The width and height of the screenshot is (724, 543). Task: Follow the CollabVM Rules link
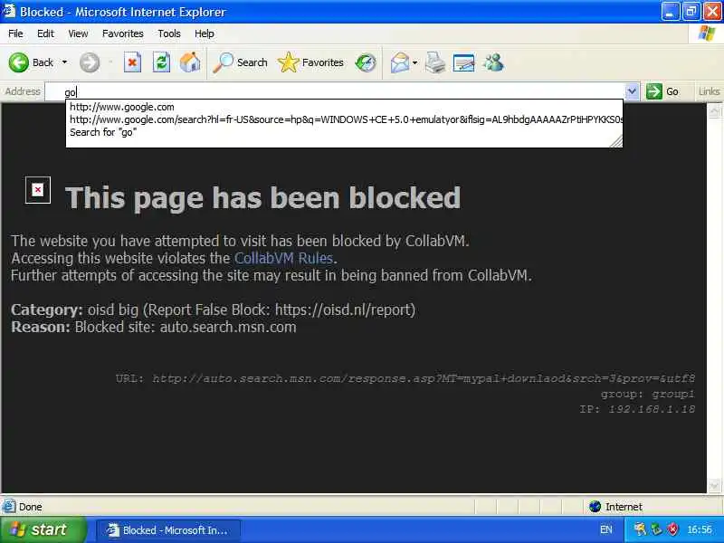coord(283,258)
